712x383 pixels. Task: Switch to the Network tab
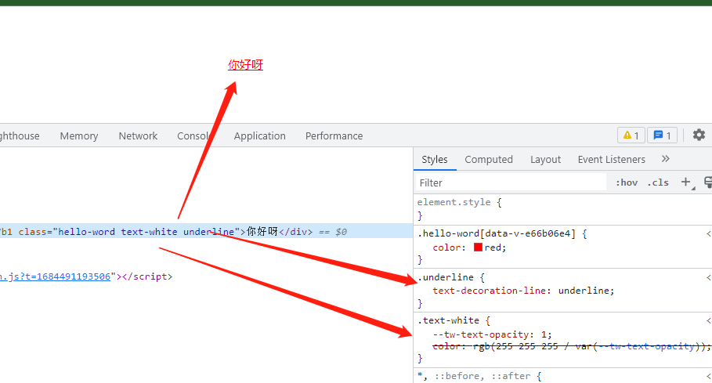[x=138, y=135]
